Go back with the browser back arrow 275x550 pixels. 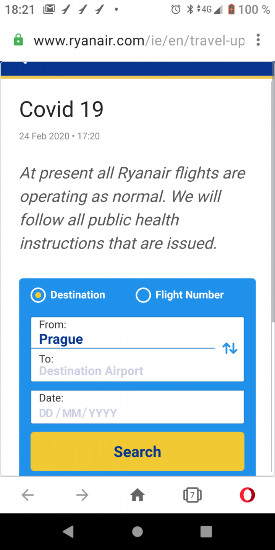(27, 495)
